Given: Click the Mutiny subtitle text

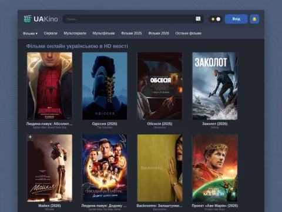Looking at the screenshot, I should (215, 128).
